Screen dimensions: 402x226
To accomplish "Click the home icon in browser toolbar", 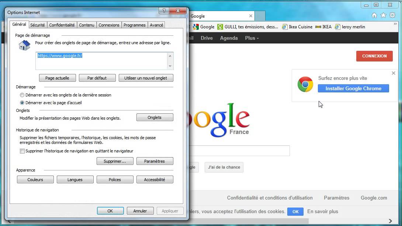I will point(374,15).
